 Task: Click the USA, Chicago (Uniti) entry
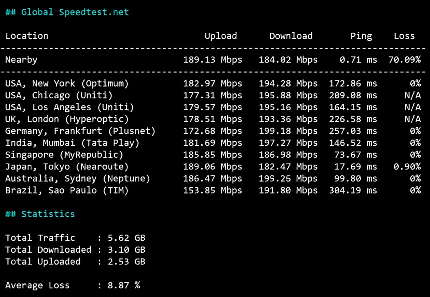[59, 96]
